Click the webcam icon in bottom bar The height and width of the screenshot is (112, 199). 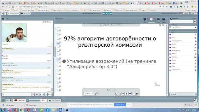click(11, 100)
